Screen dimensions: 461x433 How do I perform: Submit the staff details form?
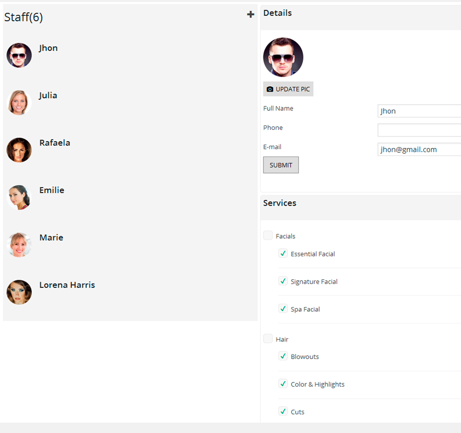280,165
